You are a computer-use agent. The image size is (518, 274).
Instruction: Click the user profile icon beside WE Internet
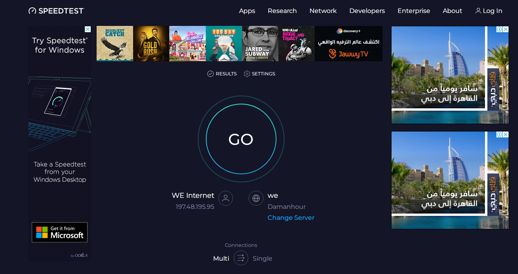pos(225,198)
